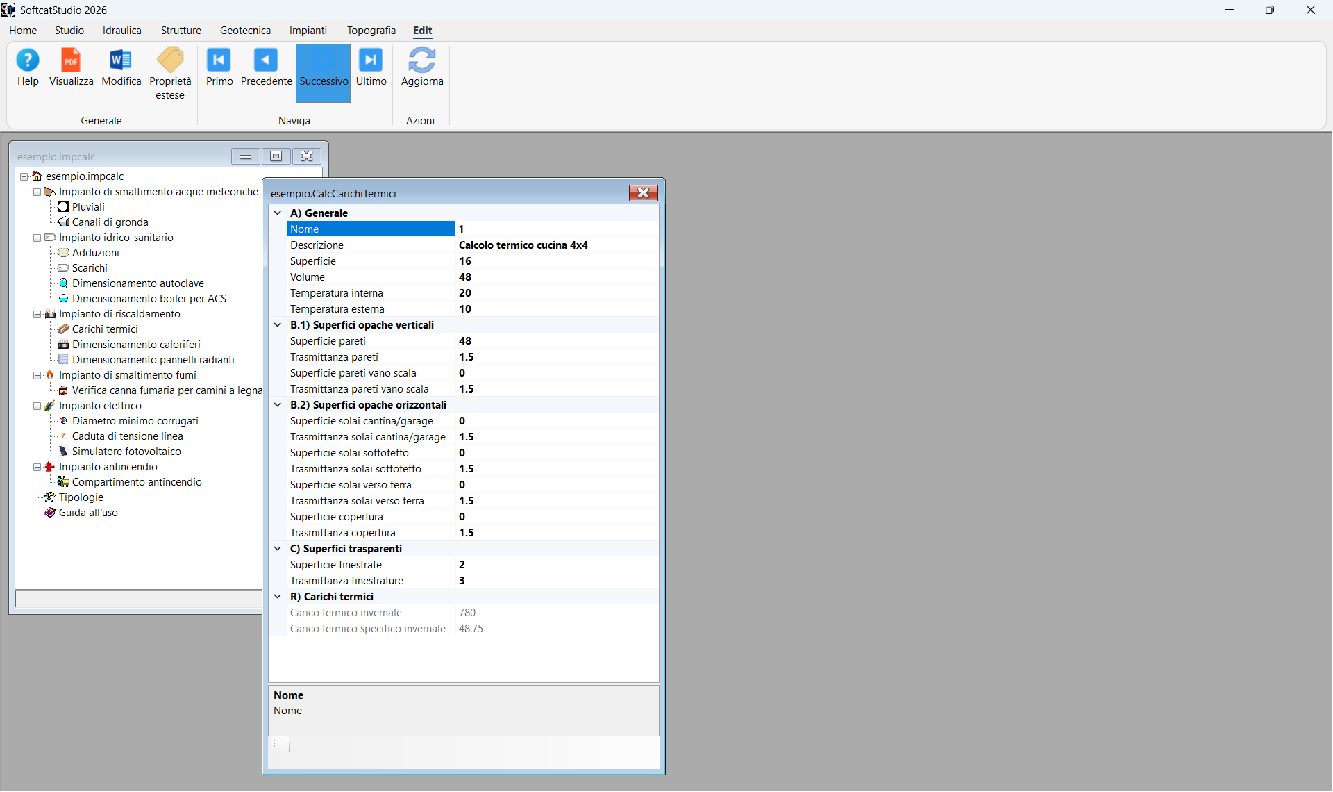Screen dimensions: 1333x792
Task: Open the Topografia ribbon tab
Action: [371, 31]
